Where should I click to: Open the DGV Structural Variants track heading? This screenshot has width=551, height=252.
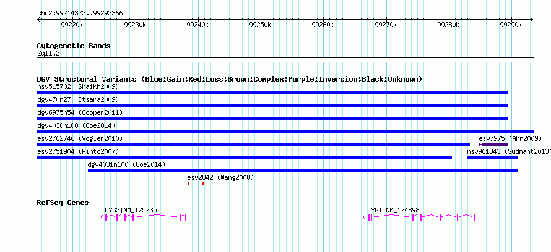(x=230, y=79)
